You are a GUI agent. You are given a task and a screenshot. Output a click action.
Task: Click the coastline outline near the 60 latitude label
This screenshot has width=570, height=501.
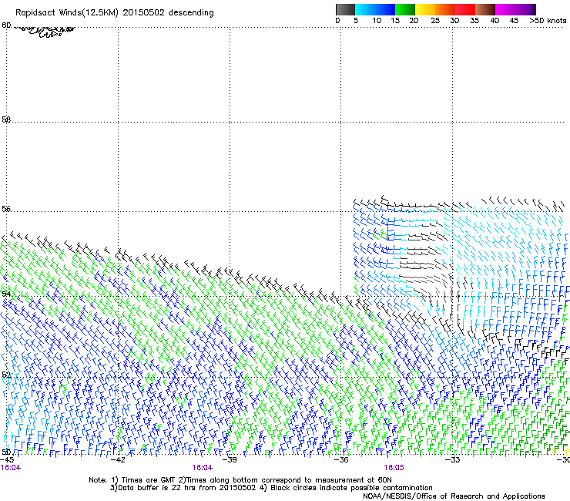[x=44, y=32]
